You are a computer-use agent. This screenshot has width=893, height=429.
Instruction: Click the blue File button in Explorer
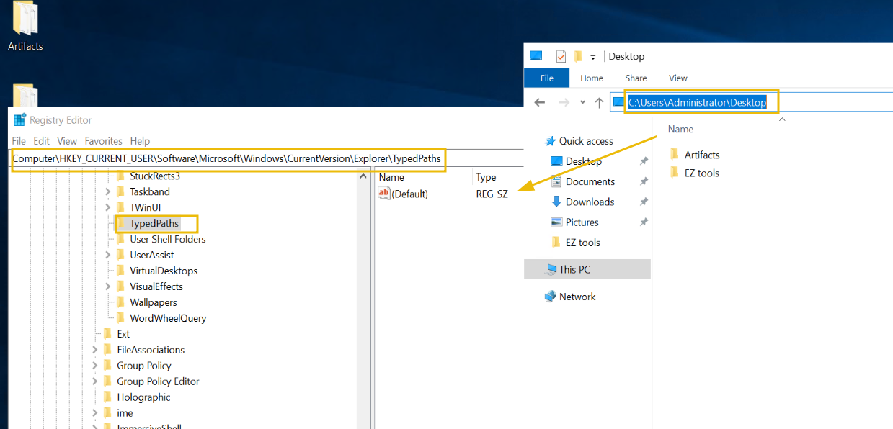(546, 78)
